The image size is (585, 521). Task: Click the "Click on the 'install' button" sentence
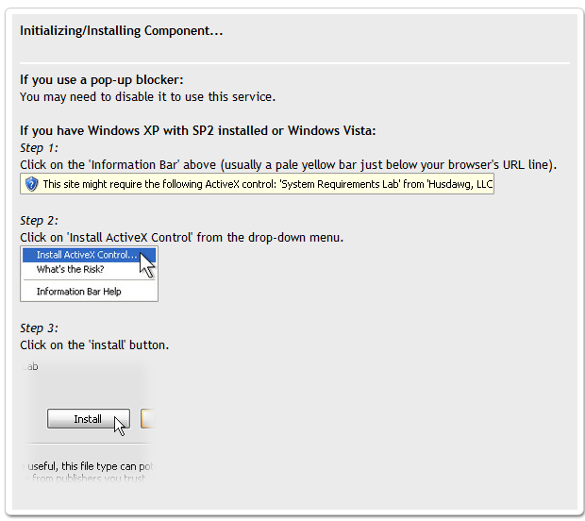(x=94, y=345)
